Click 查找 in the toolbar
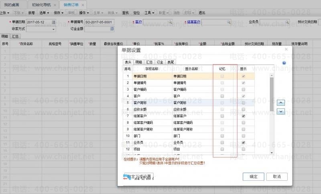This screenshot has height=194, width=321. [125, 13]
